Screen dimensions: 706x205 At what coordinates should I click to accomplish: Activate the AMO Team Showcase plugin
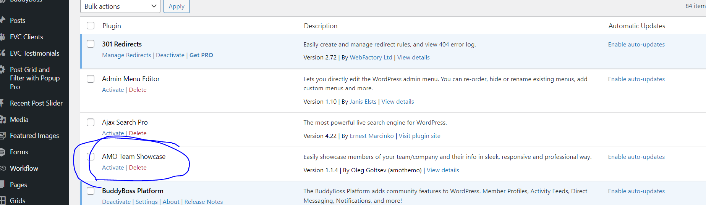(x=113, y=168)
